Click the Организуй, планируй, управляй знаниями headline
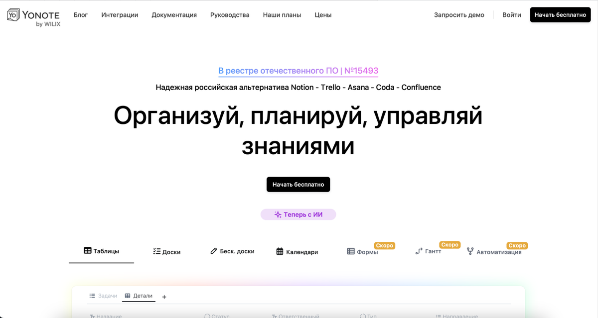The image size is (598, 318). pyautogui.click(x=298, y=131)
